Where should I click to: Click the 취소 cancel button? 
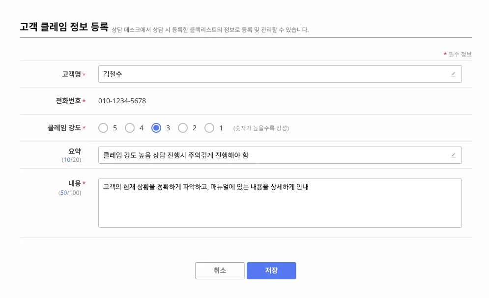(220, 270)
